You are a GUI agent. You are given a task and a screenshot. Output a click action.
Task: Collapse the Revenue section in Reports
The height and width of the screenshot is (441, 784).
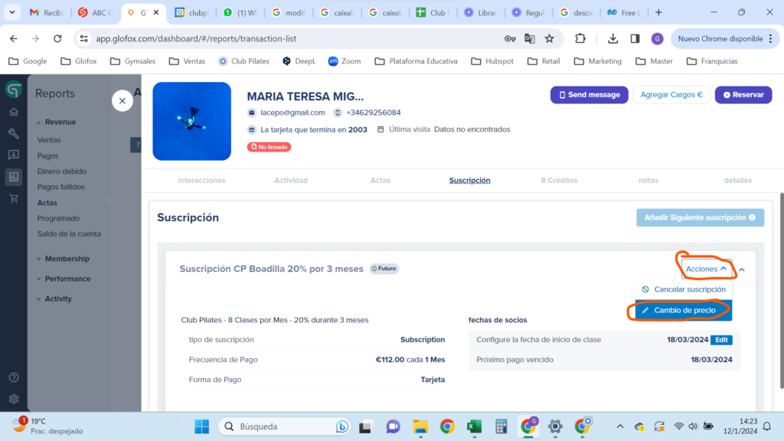[x=60, y=122]
